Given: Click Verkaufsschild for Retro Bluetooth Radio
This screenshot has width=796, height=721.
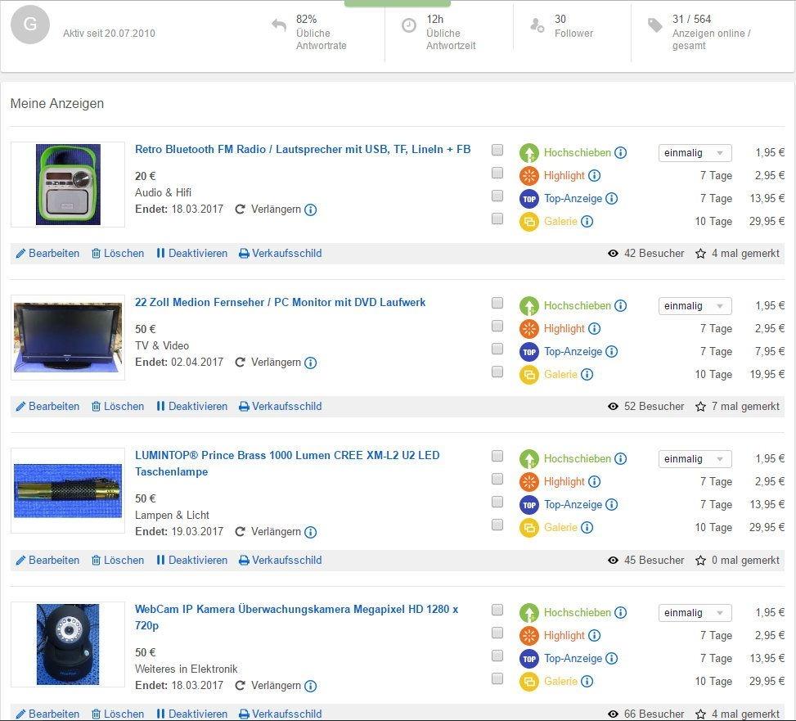Looking at the screenshot, I should [x=280, y=254].
